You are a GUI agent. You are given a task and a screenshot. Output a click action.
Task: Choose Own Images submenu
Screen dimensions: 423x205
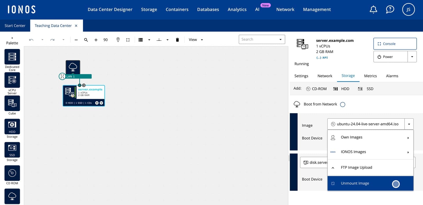[x=370, y=137]
